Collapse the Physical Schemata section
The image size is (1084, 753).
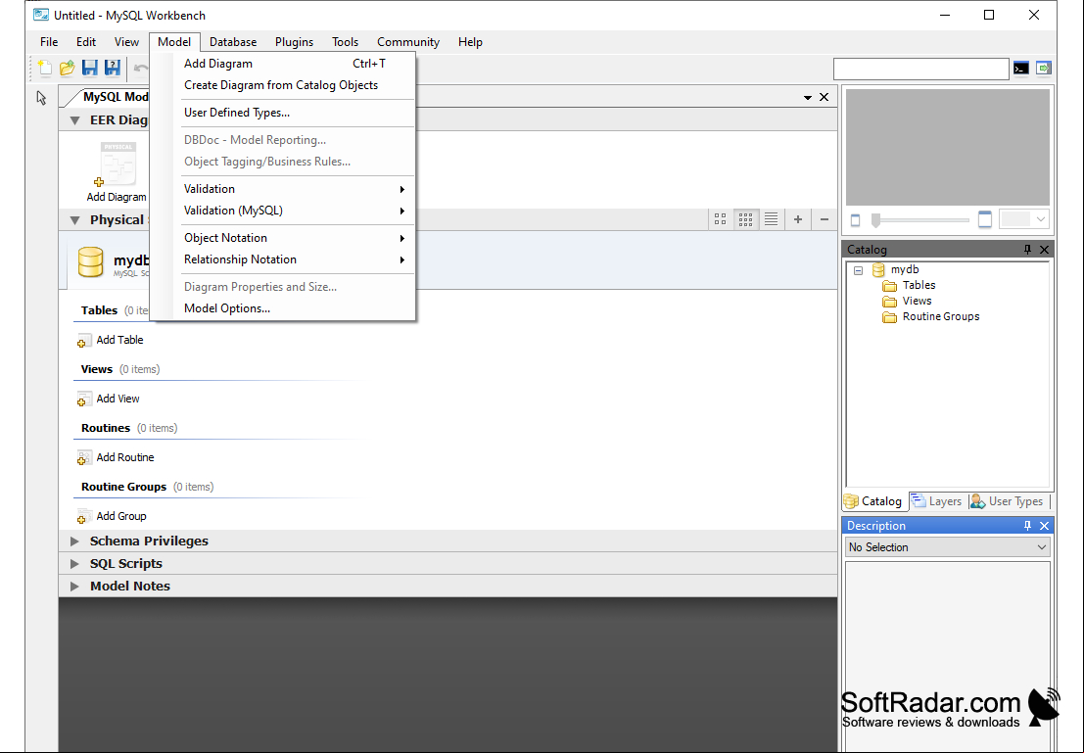pos(74,220)
